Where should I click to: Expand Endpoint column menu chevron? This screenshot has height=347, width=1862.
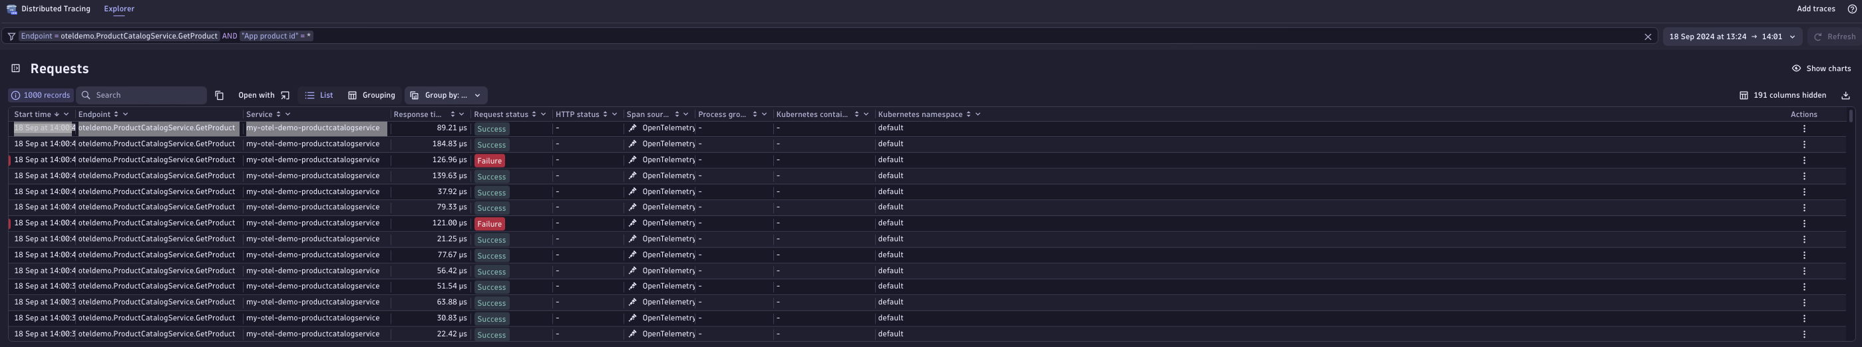[125, 115]
